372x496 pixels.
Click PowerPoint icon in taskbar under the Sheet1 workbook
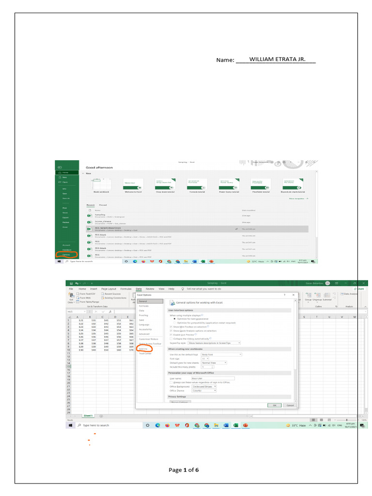coord(245,425)
